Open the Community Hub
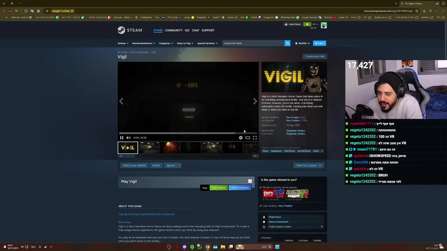 pos(315,56)
